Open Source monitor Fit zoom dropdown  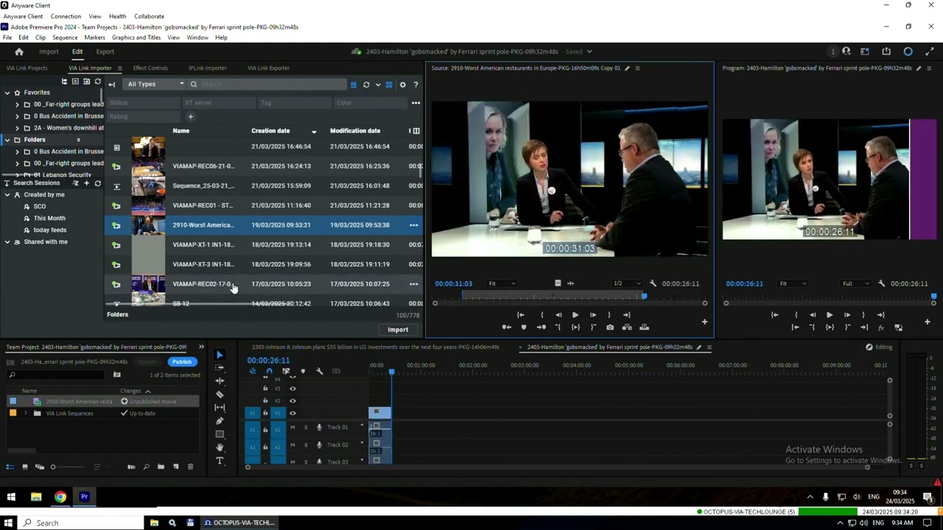[502, 283]
